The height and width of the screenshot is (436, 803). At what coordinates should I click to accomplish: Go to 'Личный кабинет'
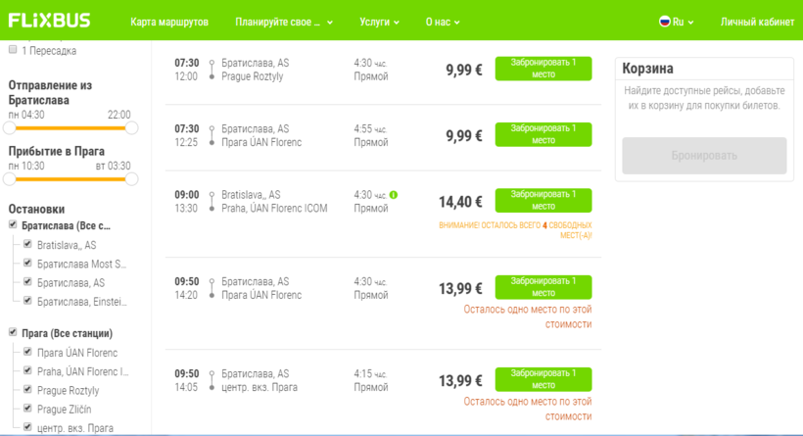click(757, 22)
